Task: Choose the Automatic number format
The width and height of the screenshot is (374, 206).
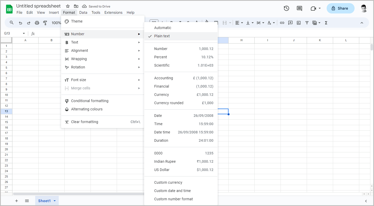Action: coord(163,27)
